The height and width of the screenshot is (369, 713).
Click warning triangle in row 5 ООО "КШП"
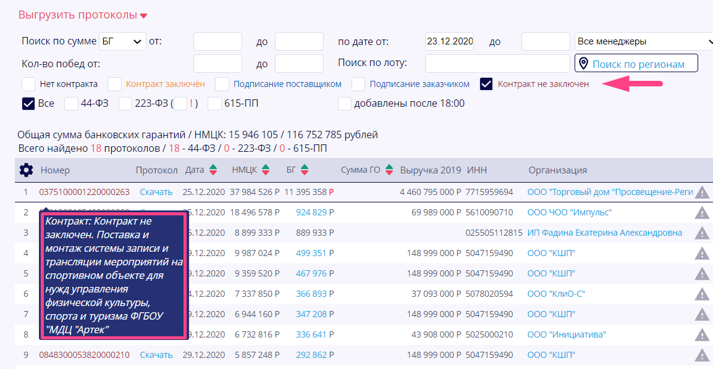[x=702, y=274]
